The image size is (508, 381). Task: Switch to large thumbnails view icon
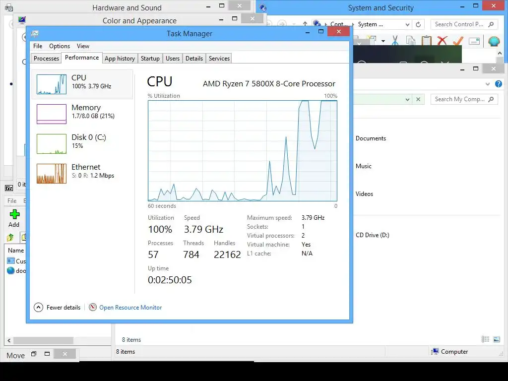pos(496,339)
